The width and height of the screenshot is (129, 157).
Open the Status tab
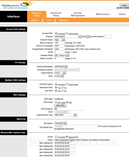[122, 14]
